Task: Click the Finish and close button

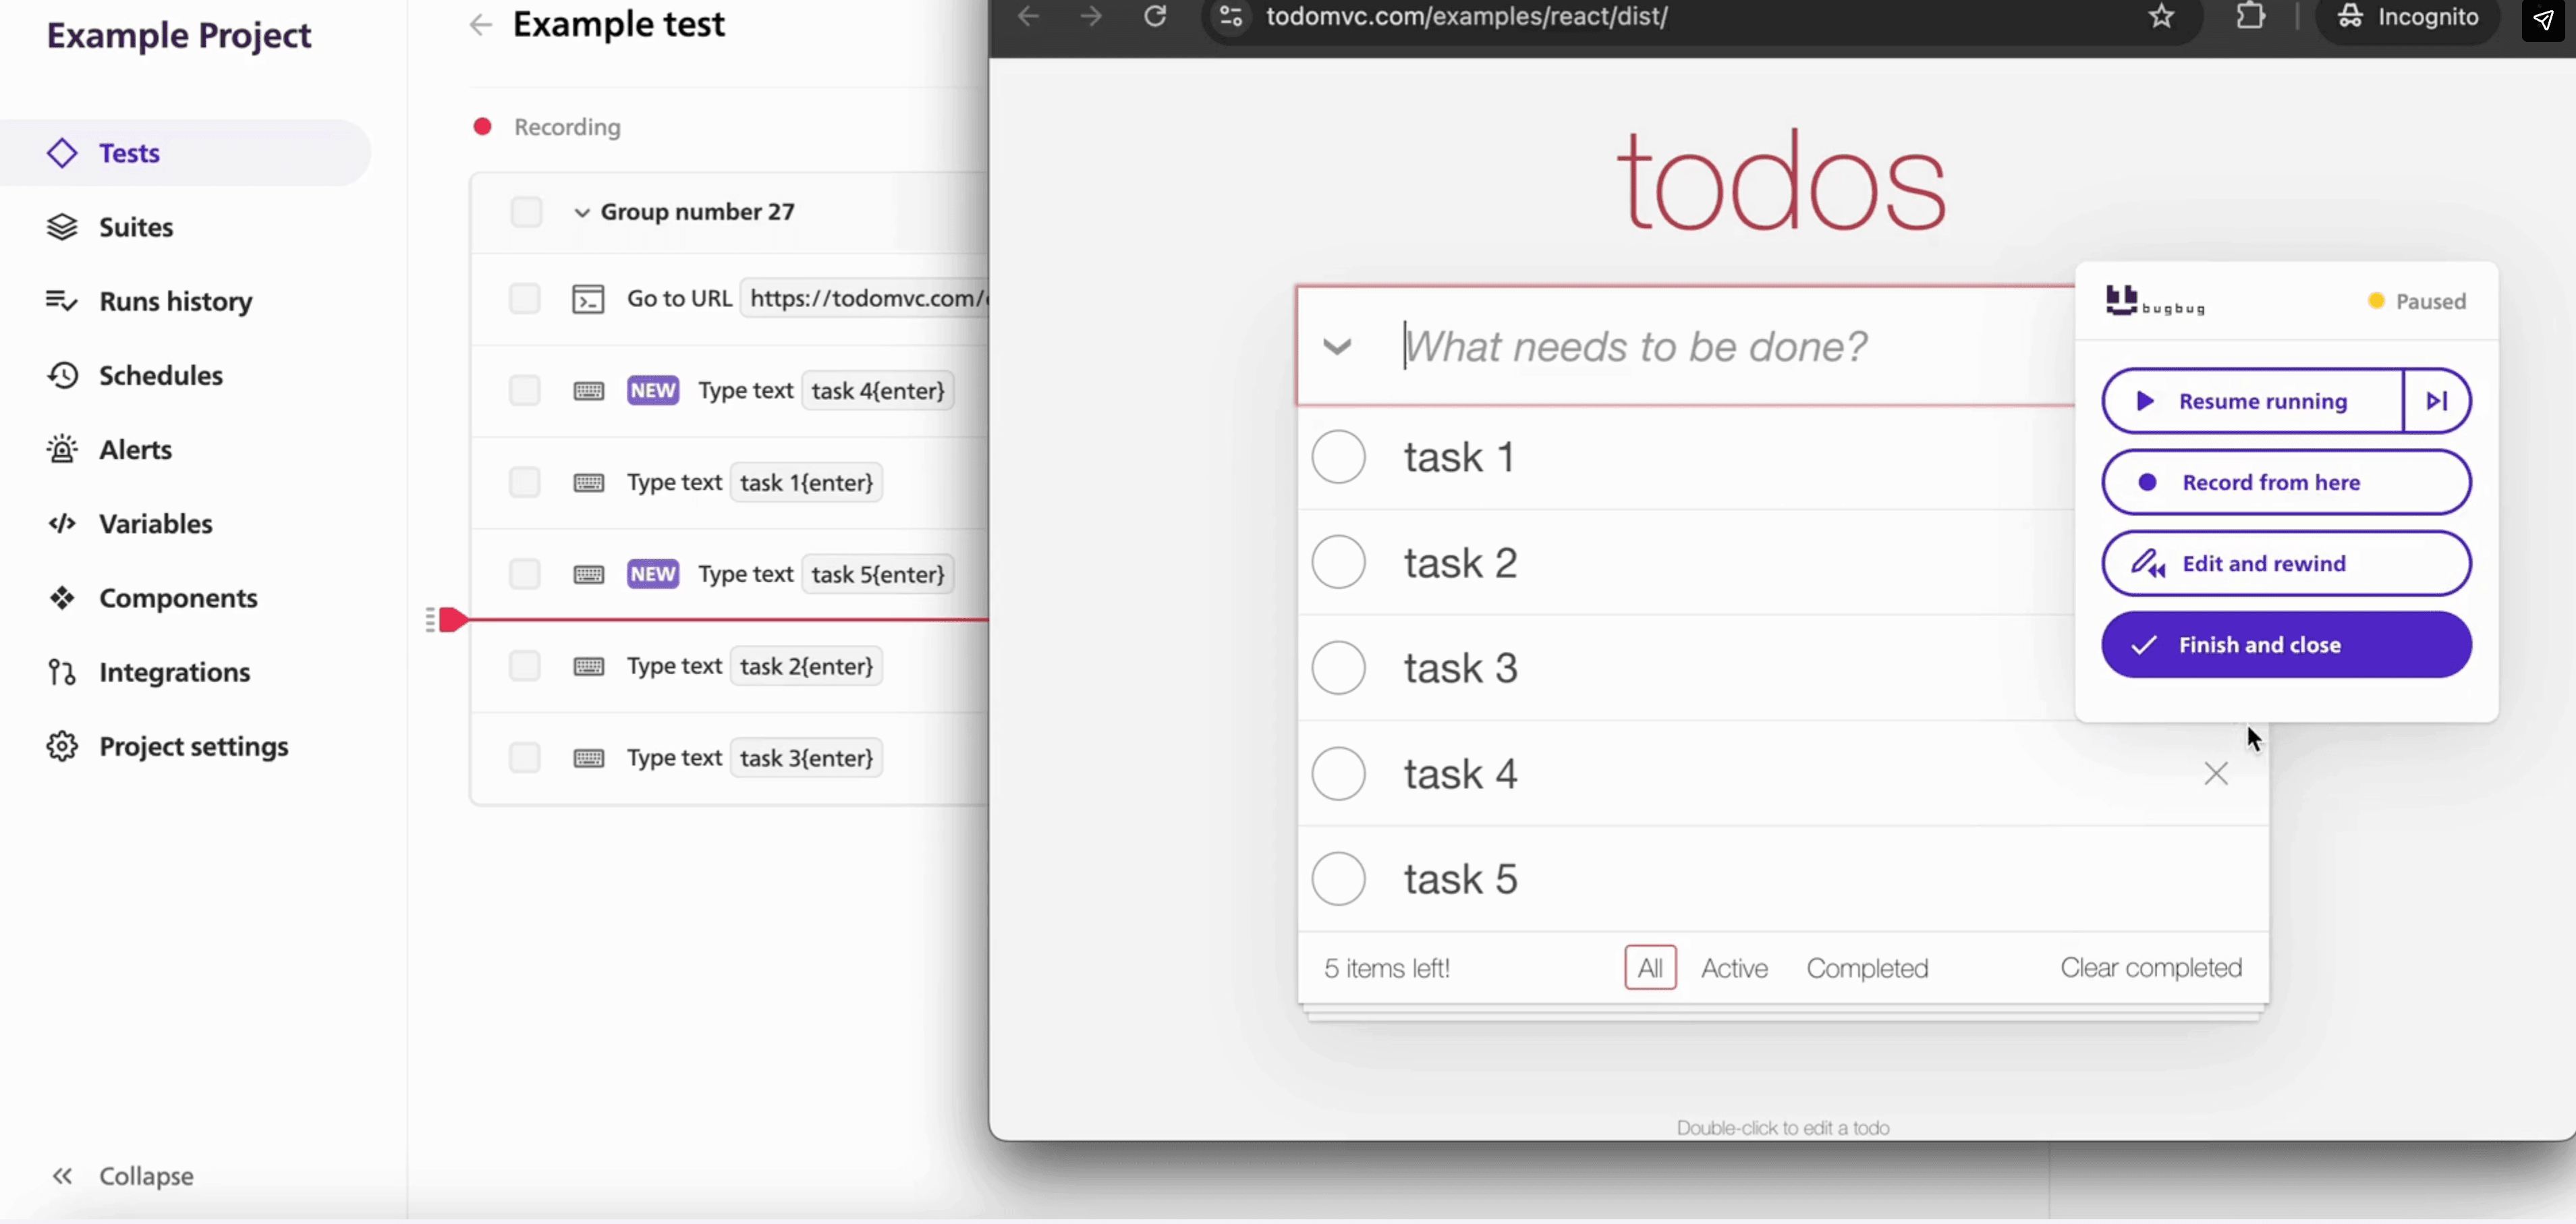Action: [2286, 645]
